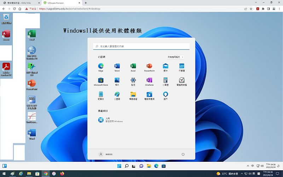
Task: Open Microsoft Store on Windows 11 taskbar
Action: [x=163, y=166]
